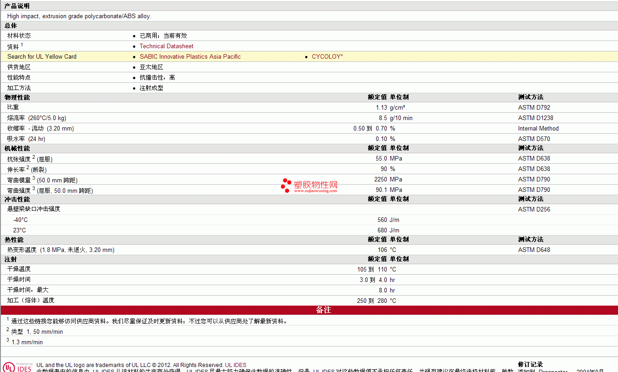Click the 修订记录 heading
The height and width of the screenshot is (372, 618).
coord(531,365)
